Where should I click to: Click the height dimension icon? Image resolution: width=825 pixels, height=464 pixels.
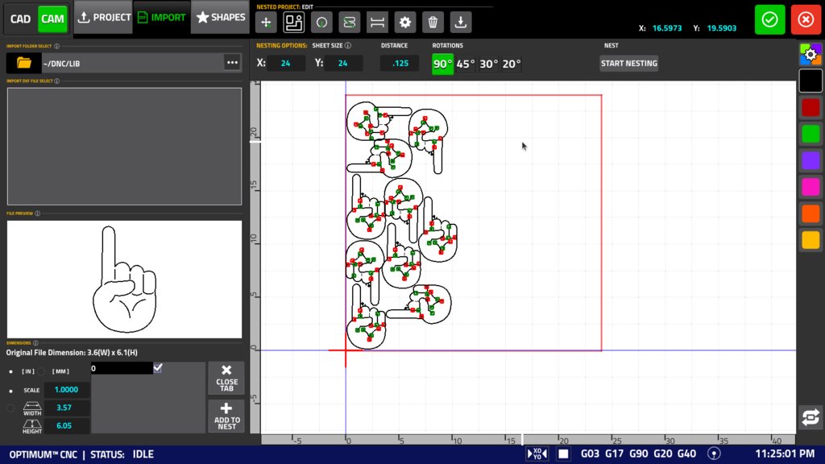[x=32, y=426]
